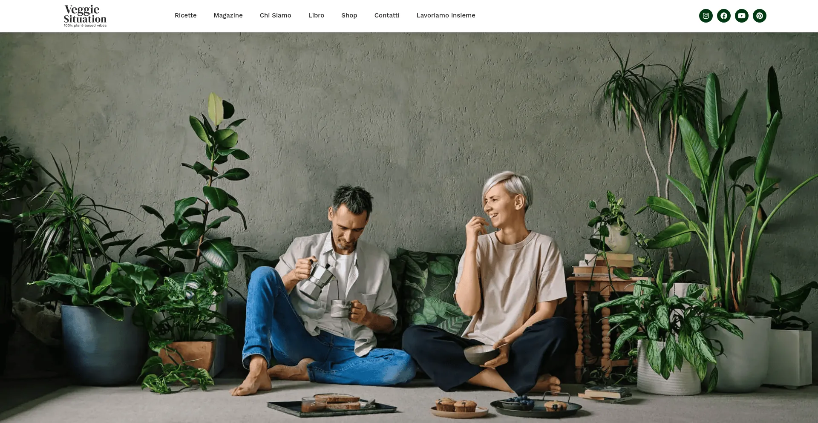The image size is (818, 423).
Task: Open the Ricette menu item
Action: 186,15
